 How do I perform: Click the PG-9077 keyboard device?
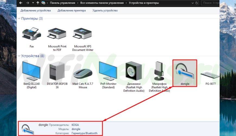[x=211, y=73]
